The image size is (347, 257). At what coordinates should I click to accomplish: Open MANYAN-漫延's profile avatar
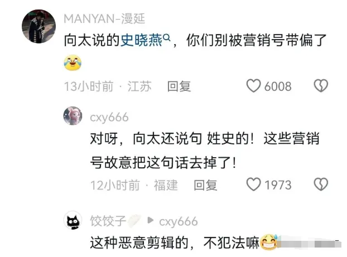click(38, 26)
